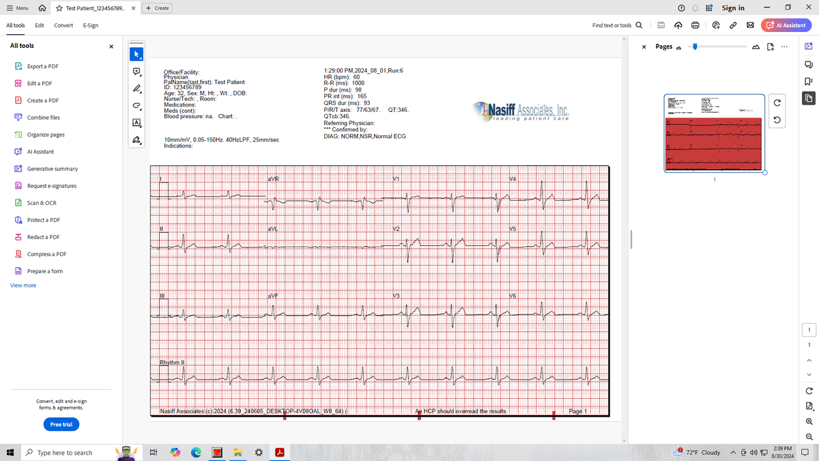The height and width of the screenshot is (461, 819).
Task: Open the fill and sign tool
Action: pos(136,140)
